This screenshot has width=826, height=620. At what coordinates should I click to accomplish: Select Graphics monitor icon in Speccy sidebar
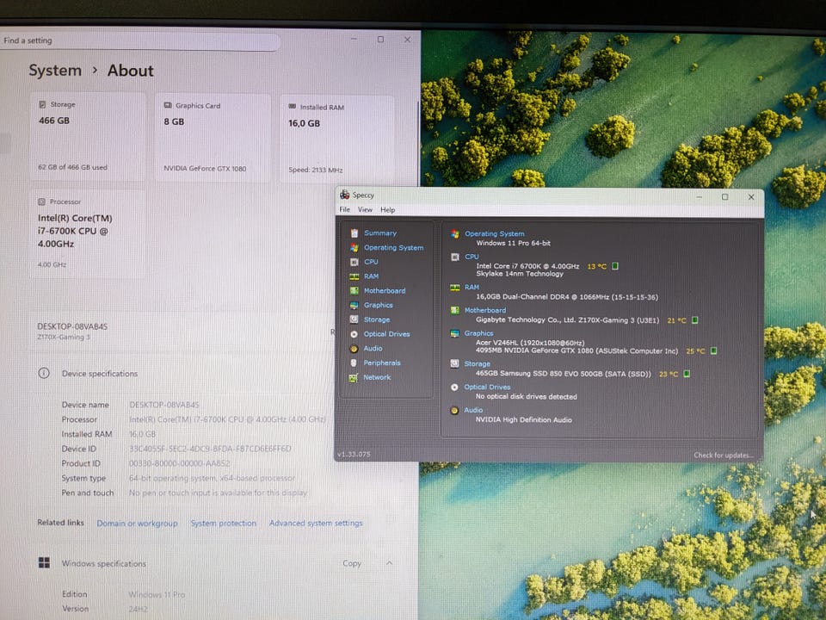tap(354, 305)
